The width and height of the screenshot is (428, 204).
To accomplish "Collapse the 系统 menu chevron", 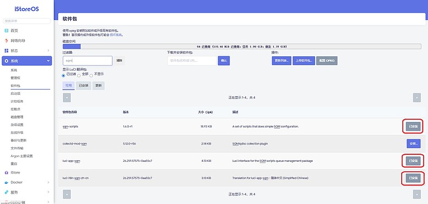I will [48, 61].
